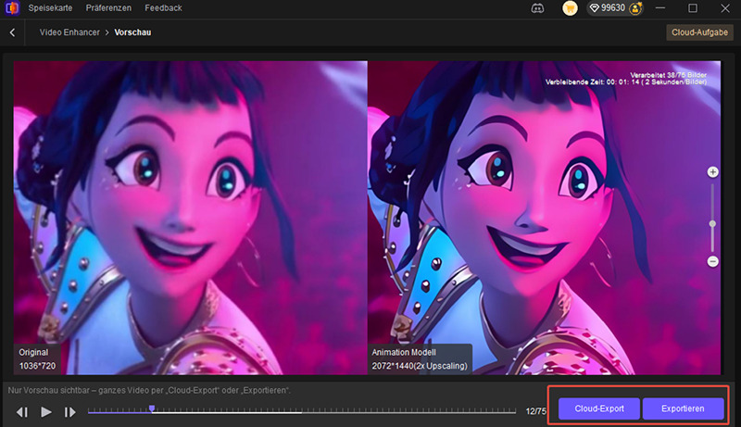Click the Original 1036*720 label
Viewport: 741px width, 427px height.
(37, 359)
